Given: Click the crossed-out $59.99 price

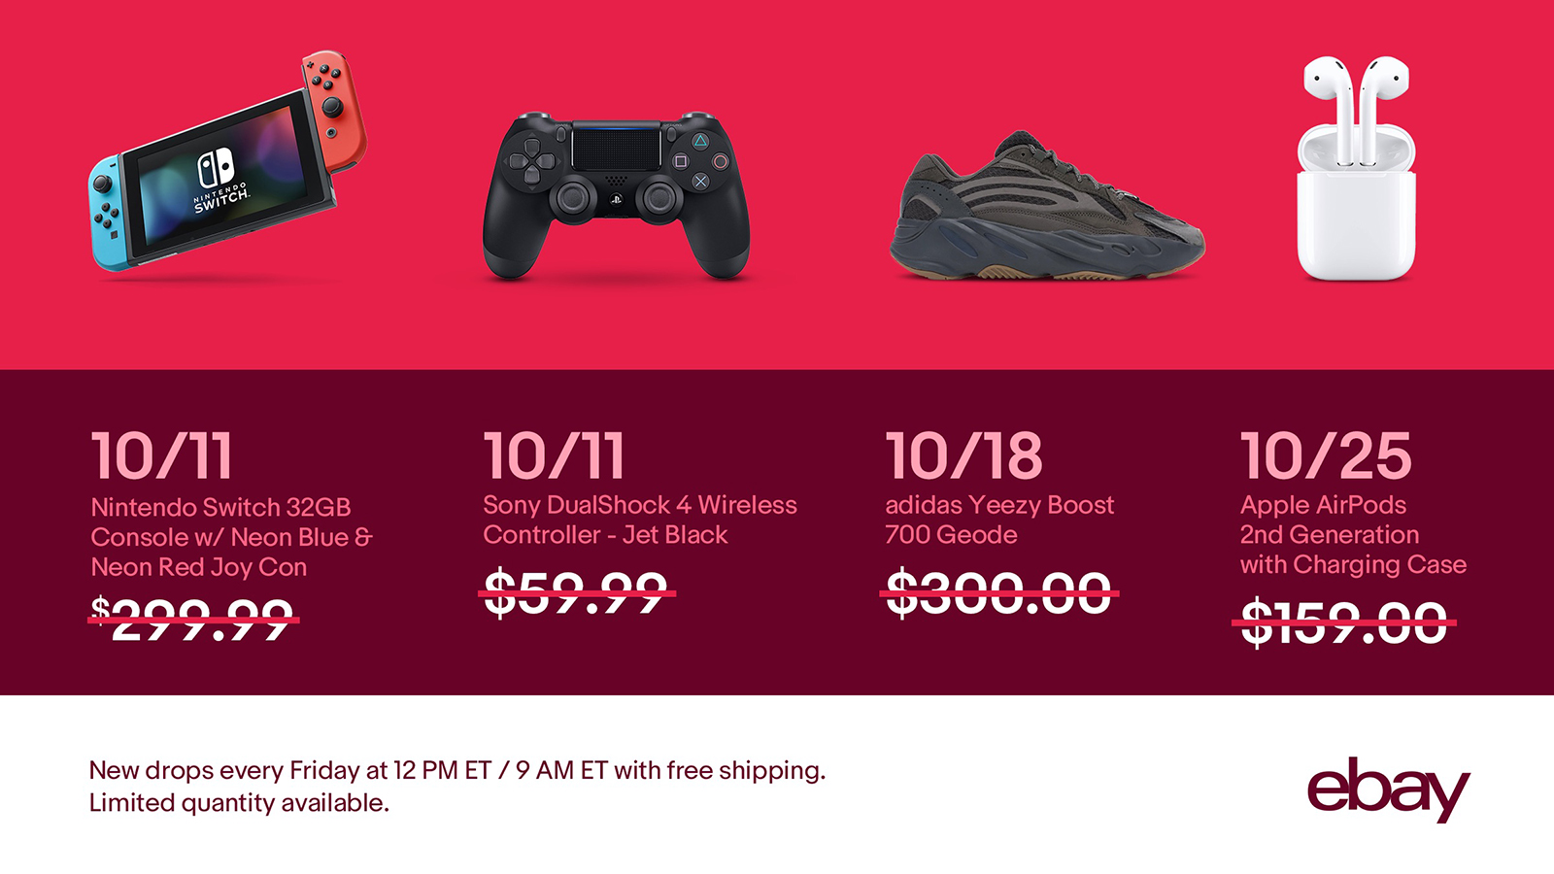Looking at the screenshot, I should click(x=579, y=592).
